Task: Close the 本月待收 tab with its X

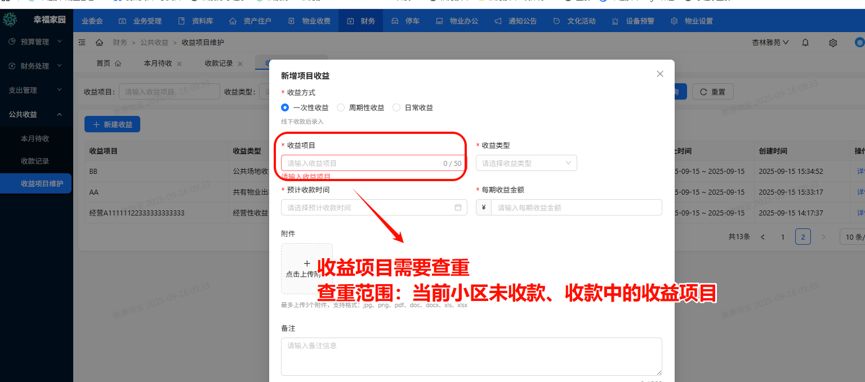Action: point(180,64)
